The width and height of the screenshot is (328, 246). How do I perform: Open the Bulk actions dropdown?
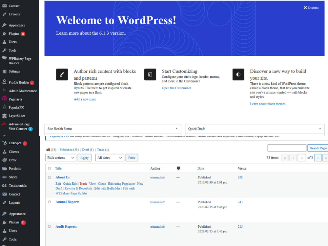61,158
